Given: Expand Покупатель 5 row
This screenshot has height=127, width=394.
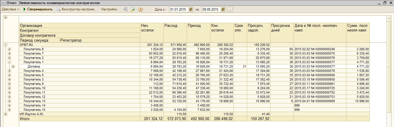Looking at the screenshot, I should [x=9, y=75].
